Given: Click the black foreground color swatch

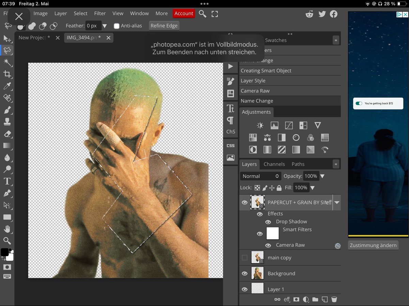Looking at the screenshot, I should tap(4, 252).
